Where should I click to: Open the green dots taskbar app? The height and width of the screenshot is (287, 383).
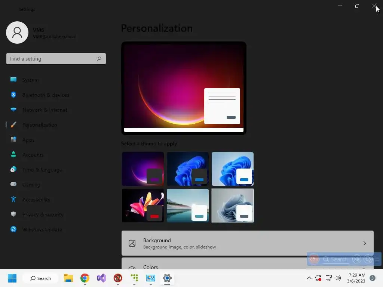tap(134, 278)
